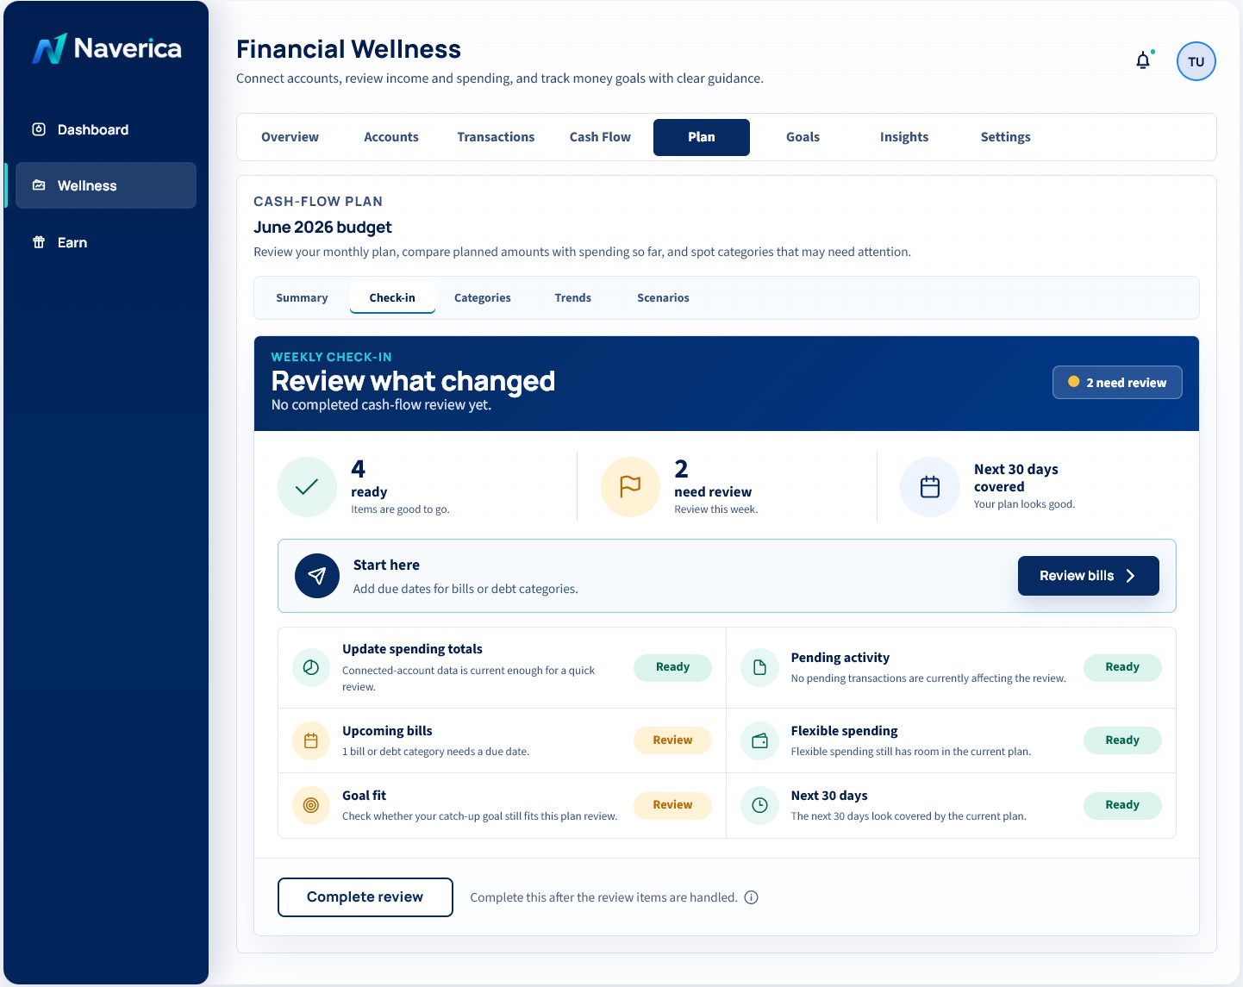The image size is (1243, 987).
Task: Click the flag need-review icon
Action: click(x=630, y=487)
